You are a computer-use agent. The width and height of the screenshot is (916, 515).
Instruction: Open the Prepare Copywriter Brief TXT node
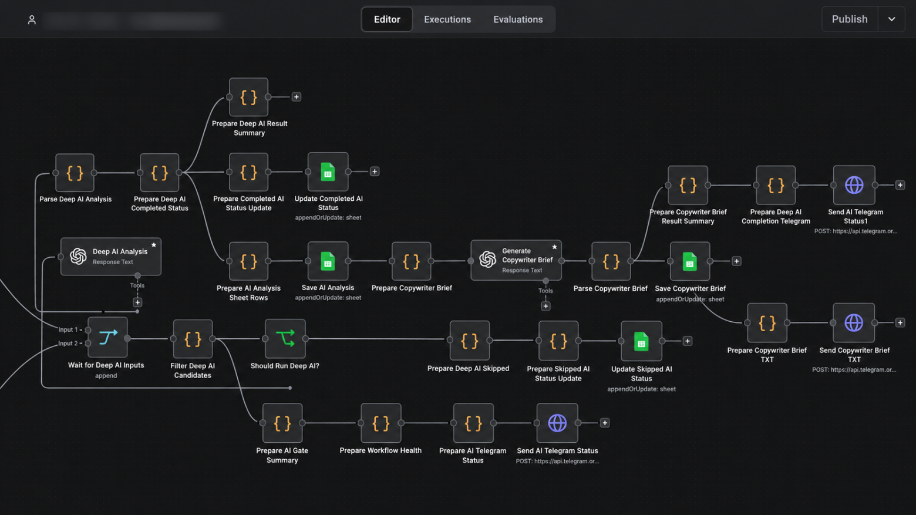(767, 322)
